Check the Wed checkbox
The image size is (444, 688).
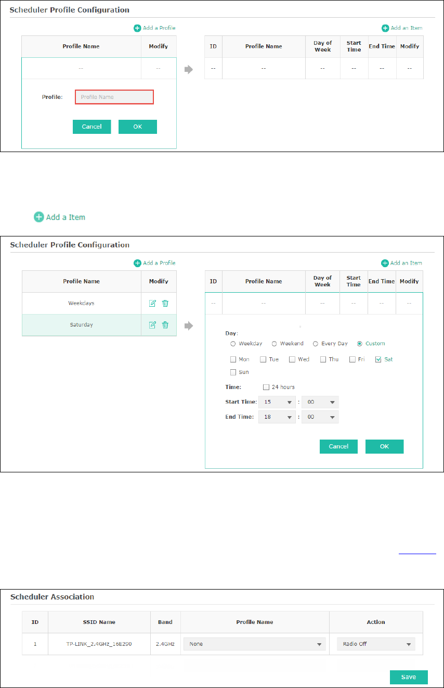click(x=292, y=359)
